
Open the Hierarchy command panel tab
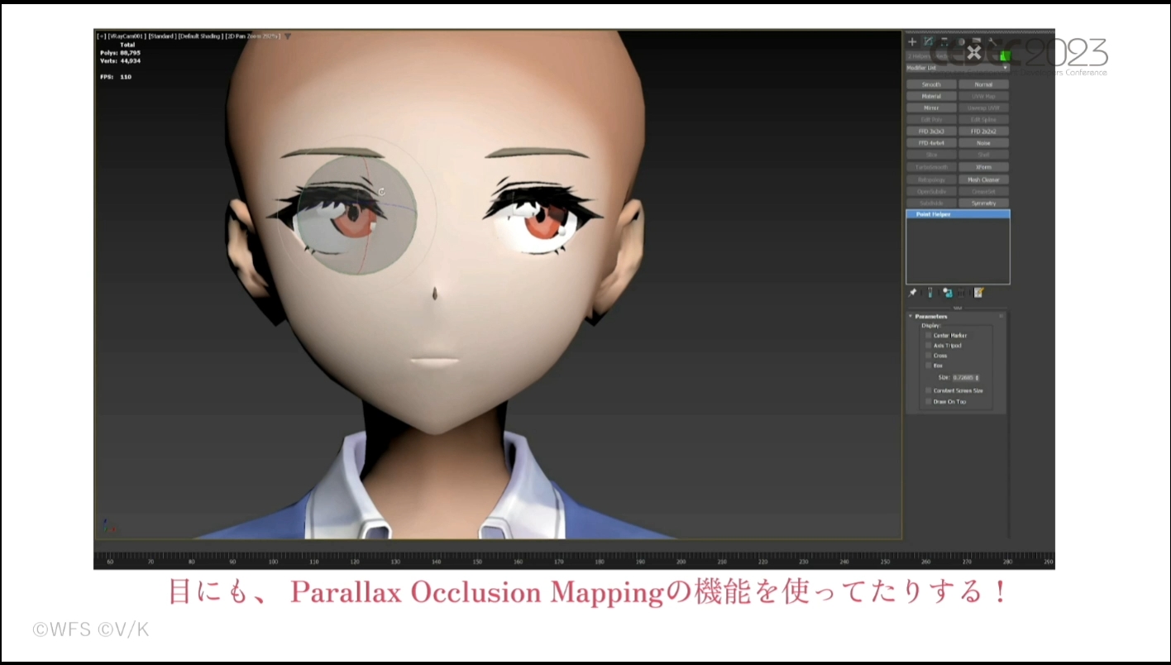944,41
